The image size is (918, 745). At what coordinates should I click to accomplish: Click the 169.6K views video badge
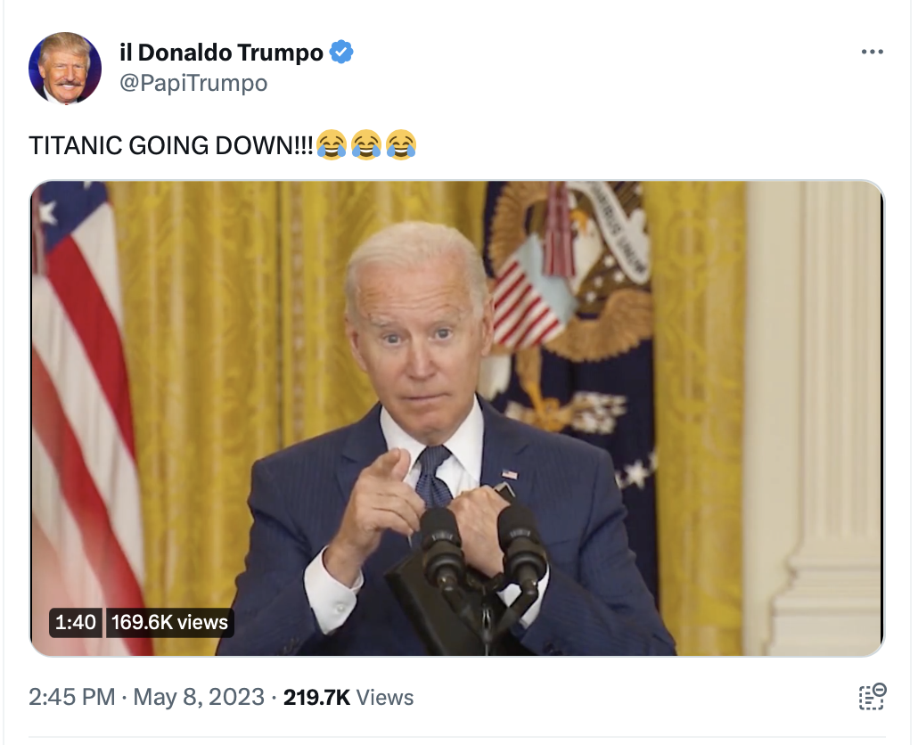click(169, 622)
